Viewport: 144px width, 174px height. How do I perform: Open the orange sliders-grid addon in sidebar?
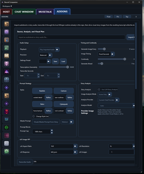point(6,40)
